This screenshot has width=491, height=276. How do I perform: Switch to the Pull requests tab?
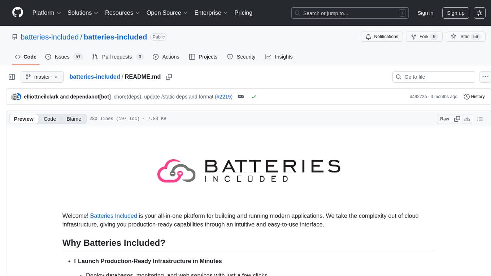[118, 57]
